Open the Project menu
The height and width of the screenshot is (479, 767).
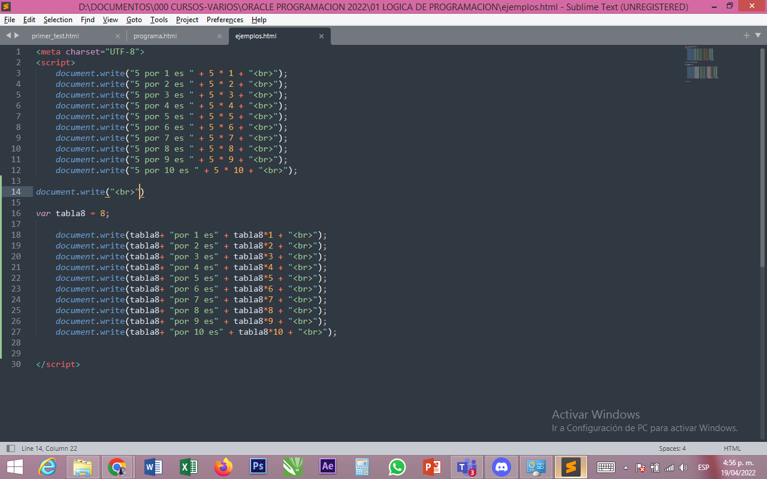point(187,20)
